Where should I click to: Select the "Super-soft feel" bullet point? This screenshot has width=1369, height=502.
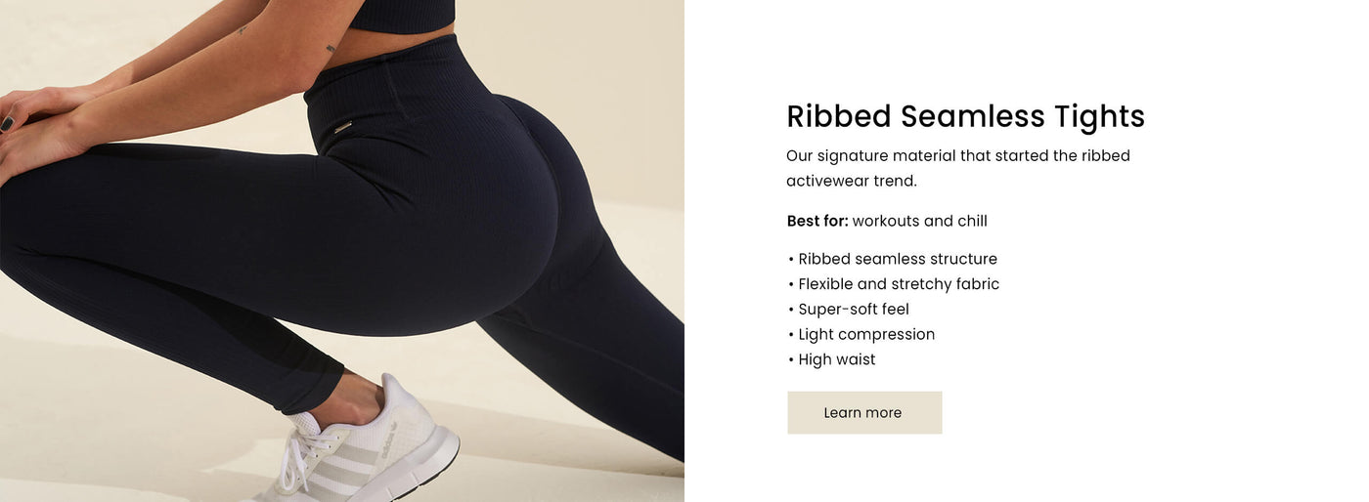[848, 310]
